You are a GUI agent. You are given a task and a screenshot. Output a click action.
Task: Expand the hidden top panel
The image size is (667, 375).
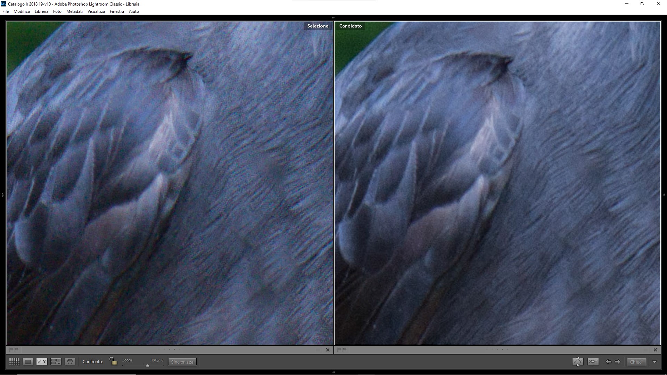(x=333, y=17)
